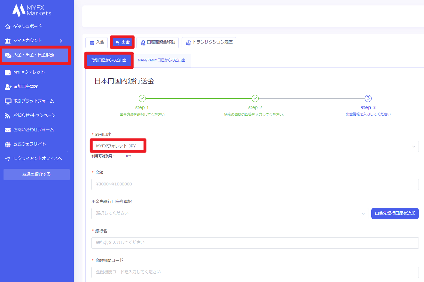Click the MYFX Markets logo
The height and width of the screenshot is (282, 424).
32,10
